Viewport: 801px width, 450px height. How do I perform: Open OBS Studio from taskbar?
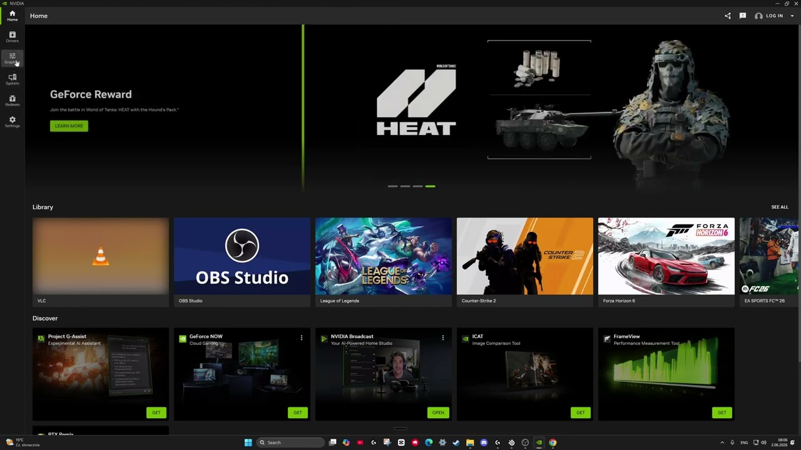click(525, 442)
